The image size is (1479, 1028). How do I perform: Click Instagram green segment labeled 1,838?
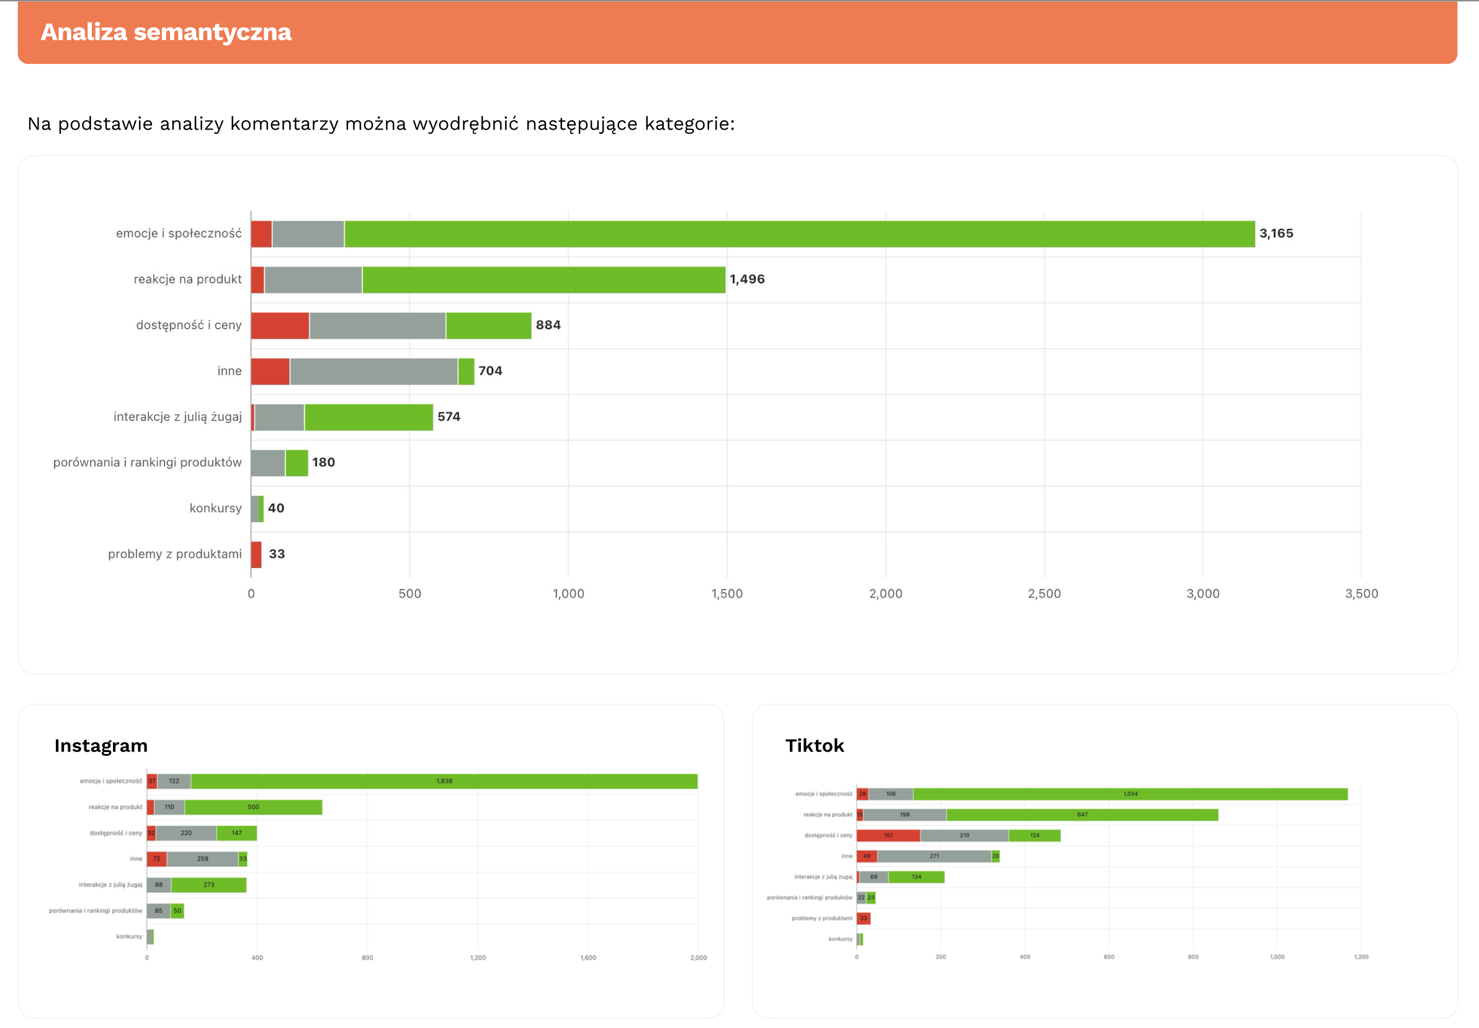(444, 781)
